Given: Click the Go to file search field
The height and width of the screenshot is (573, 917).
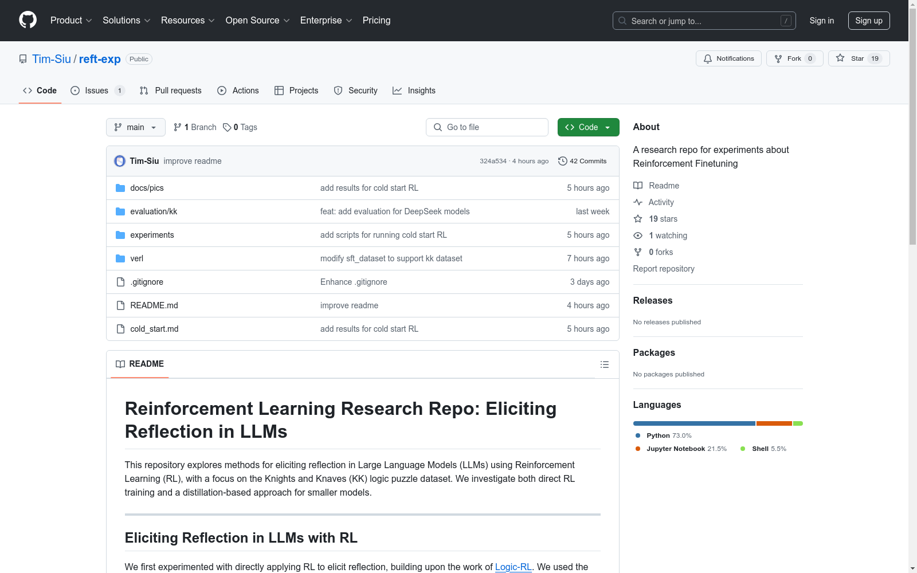Looking at the screenshot, I should click(x=487, y=127).
